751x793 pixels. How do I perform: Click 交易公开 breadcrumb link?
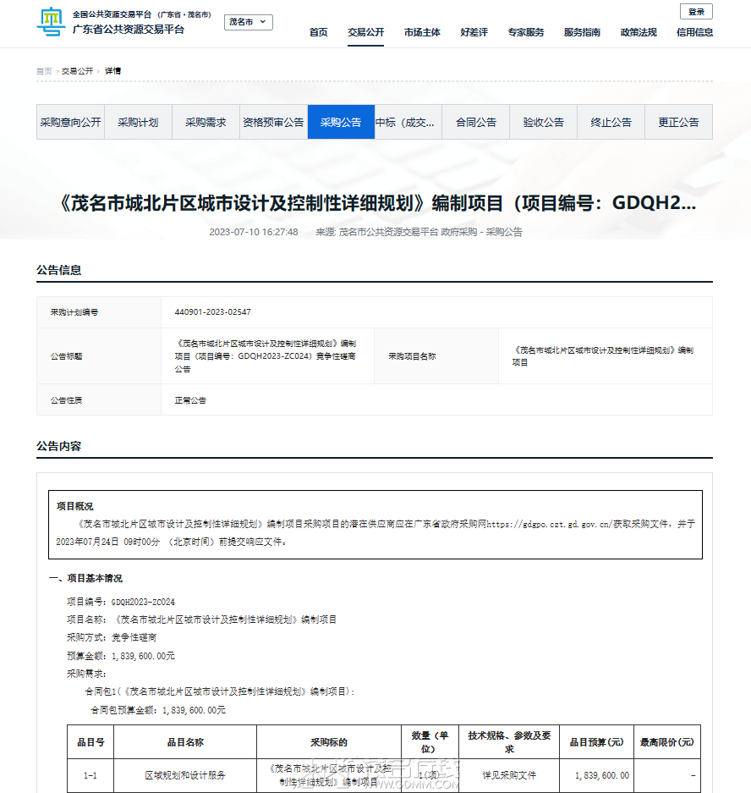pos(77,71)
